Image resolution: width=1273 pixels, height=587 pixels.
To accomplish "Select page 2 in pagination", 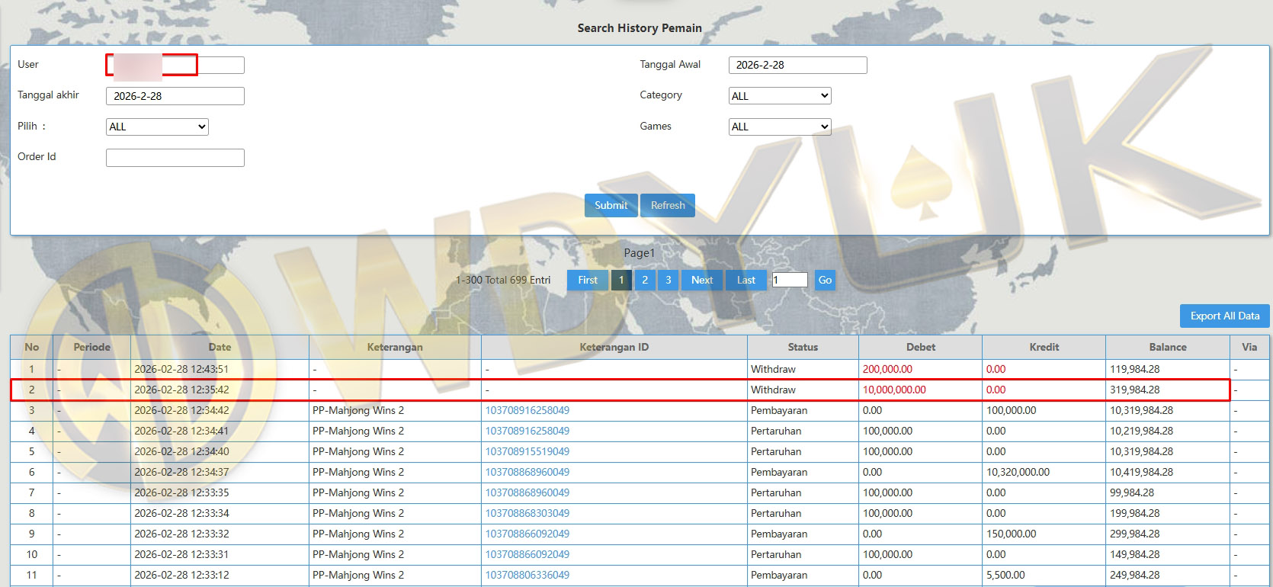I will (645, 280).
